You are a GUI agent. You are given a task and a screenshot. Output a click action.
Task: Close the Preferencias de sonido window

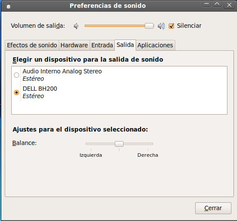229,5
